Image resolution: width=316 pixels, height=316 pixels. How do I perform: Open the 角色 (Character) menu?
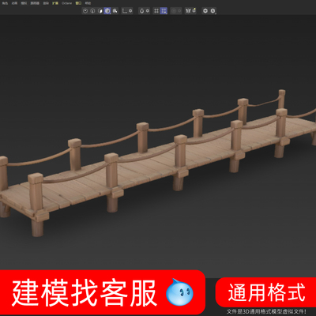point(5,3)
